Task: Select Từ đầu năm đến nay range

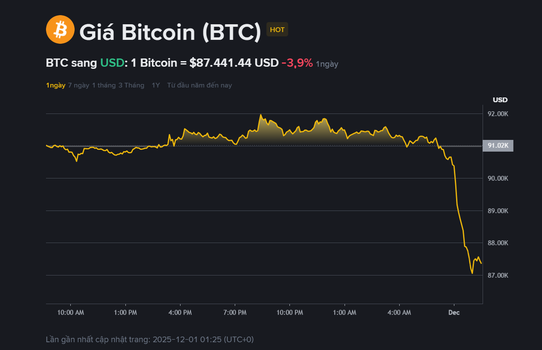Action: pos(200,85)
